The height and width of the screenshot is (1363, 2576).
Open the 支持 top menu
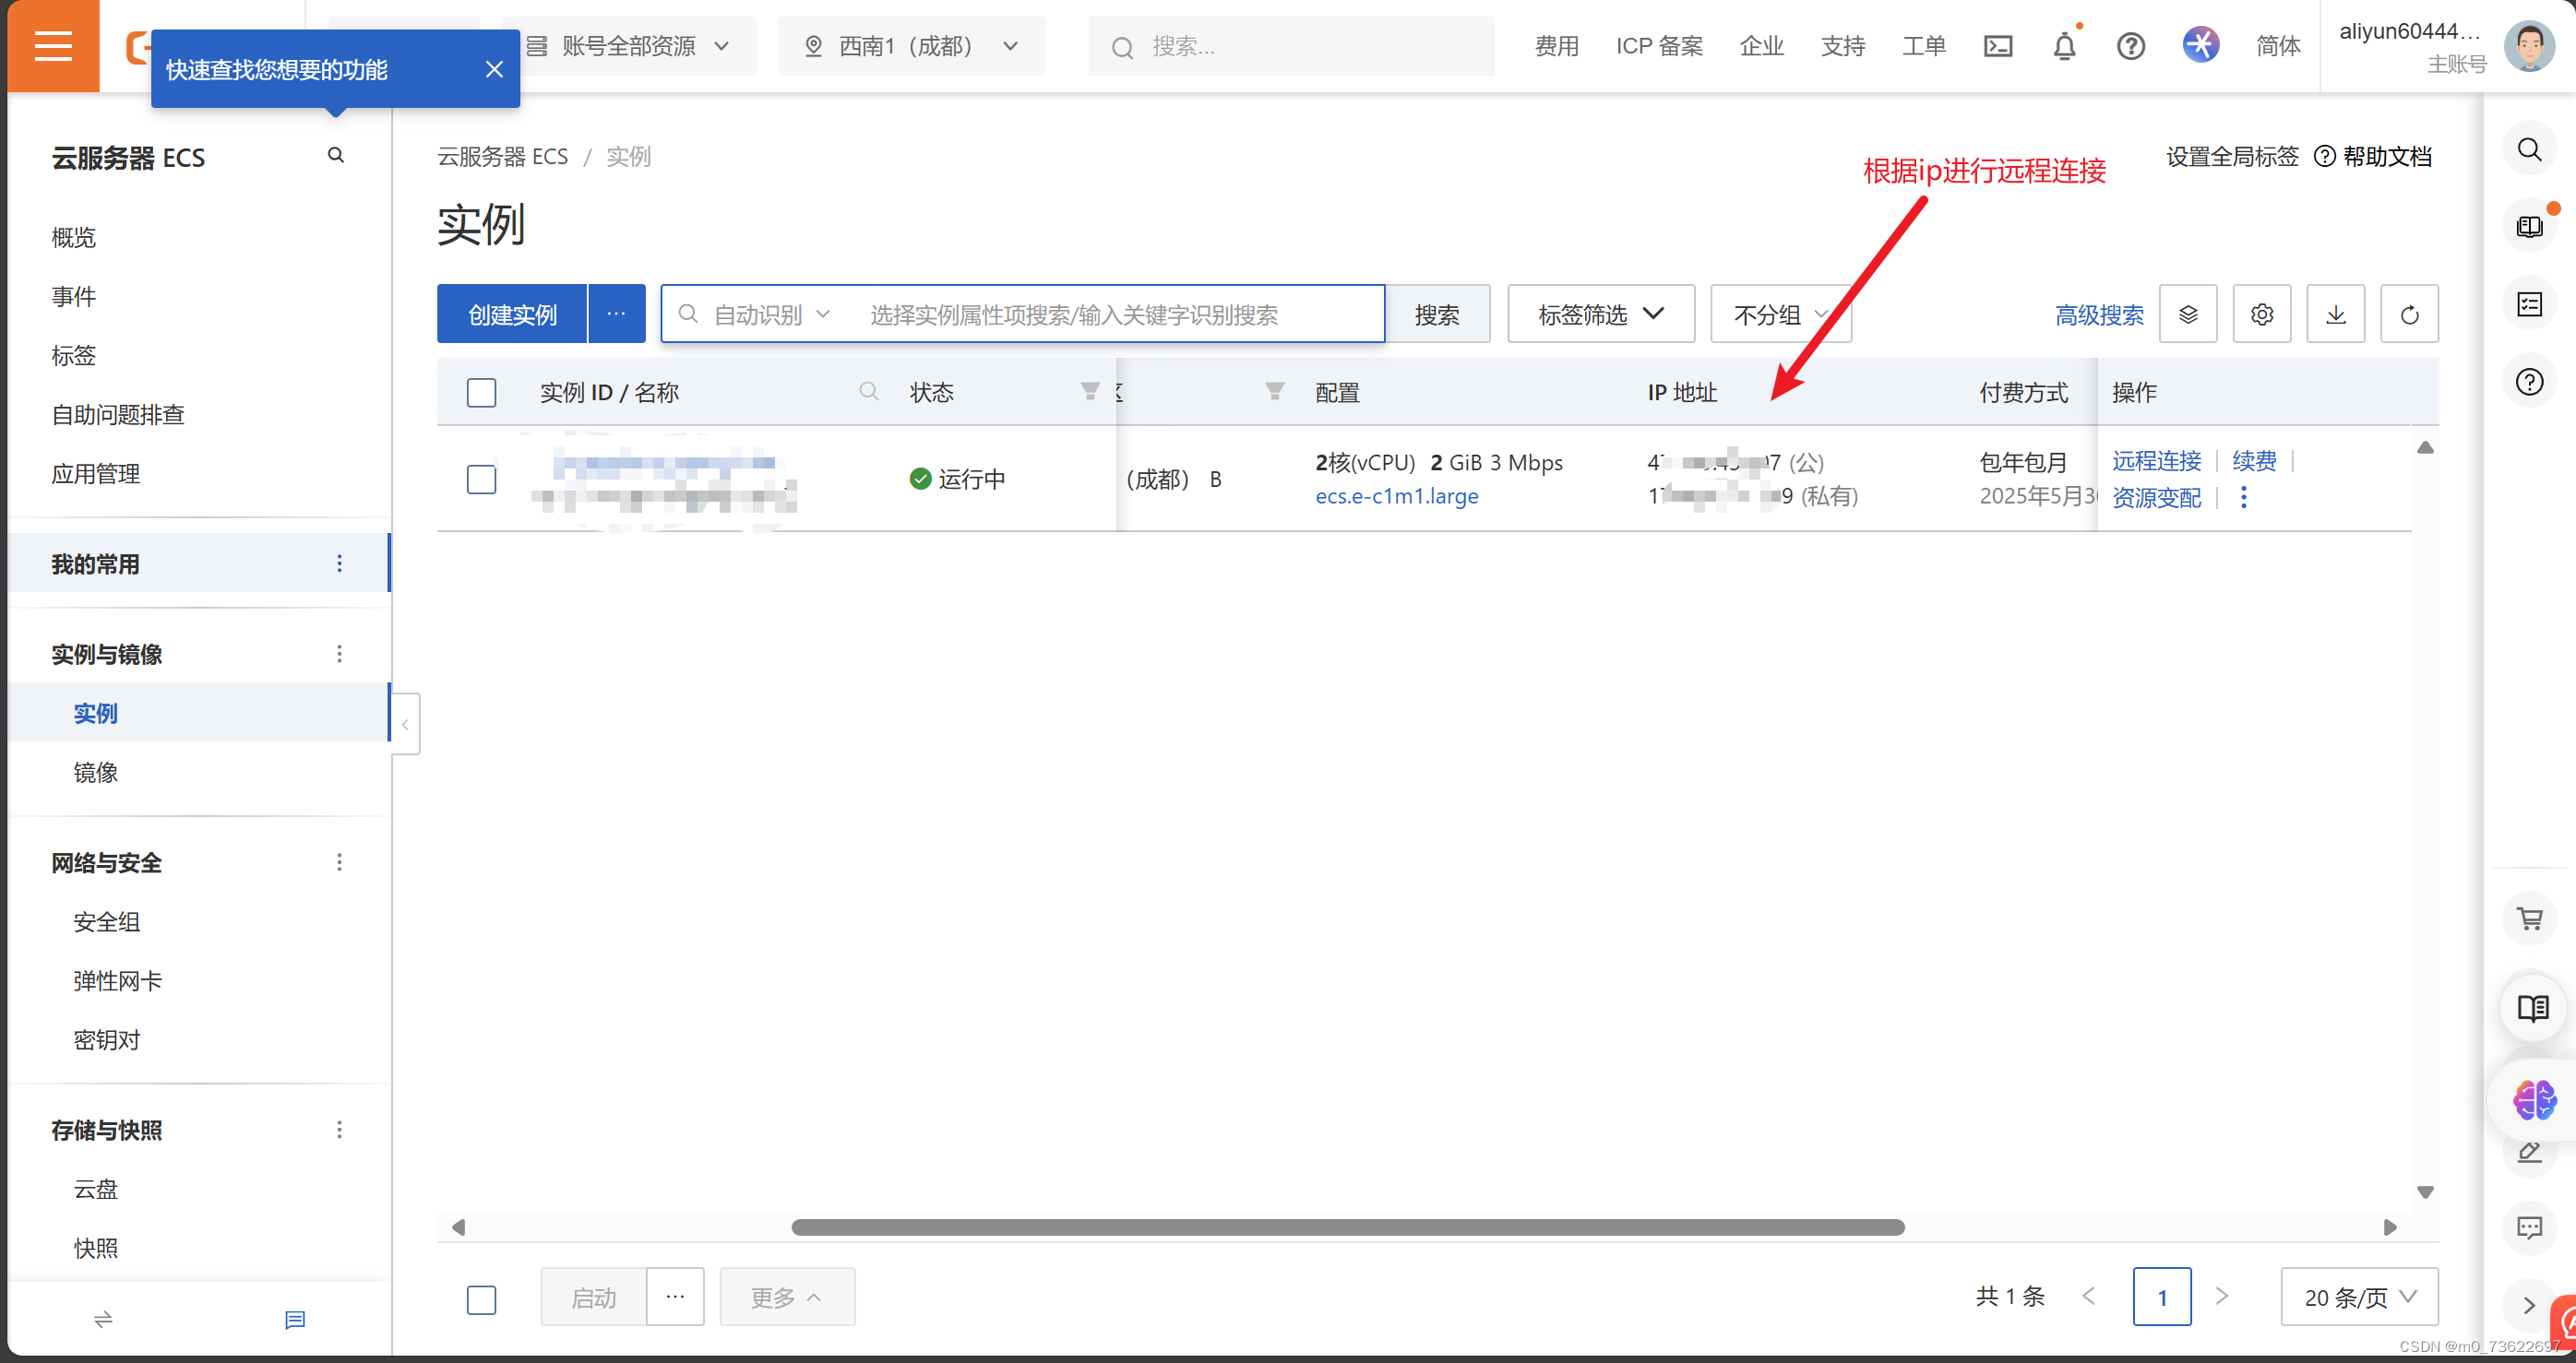point(1842,46)
